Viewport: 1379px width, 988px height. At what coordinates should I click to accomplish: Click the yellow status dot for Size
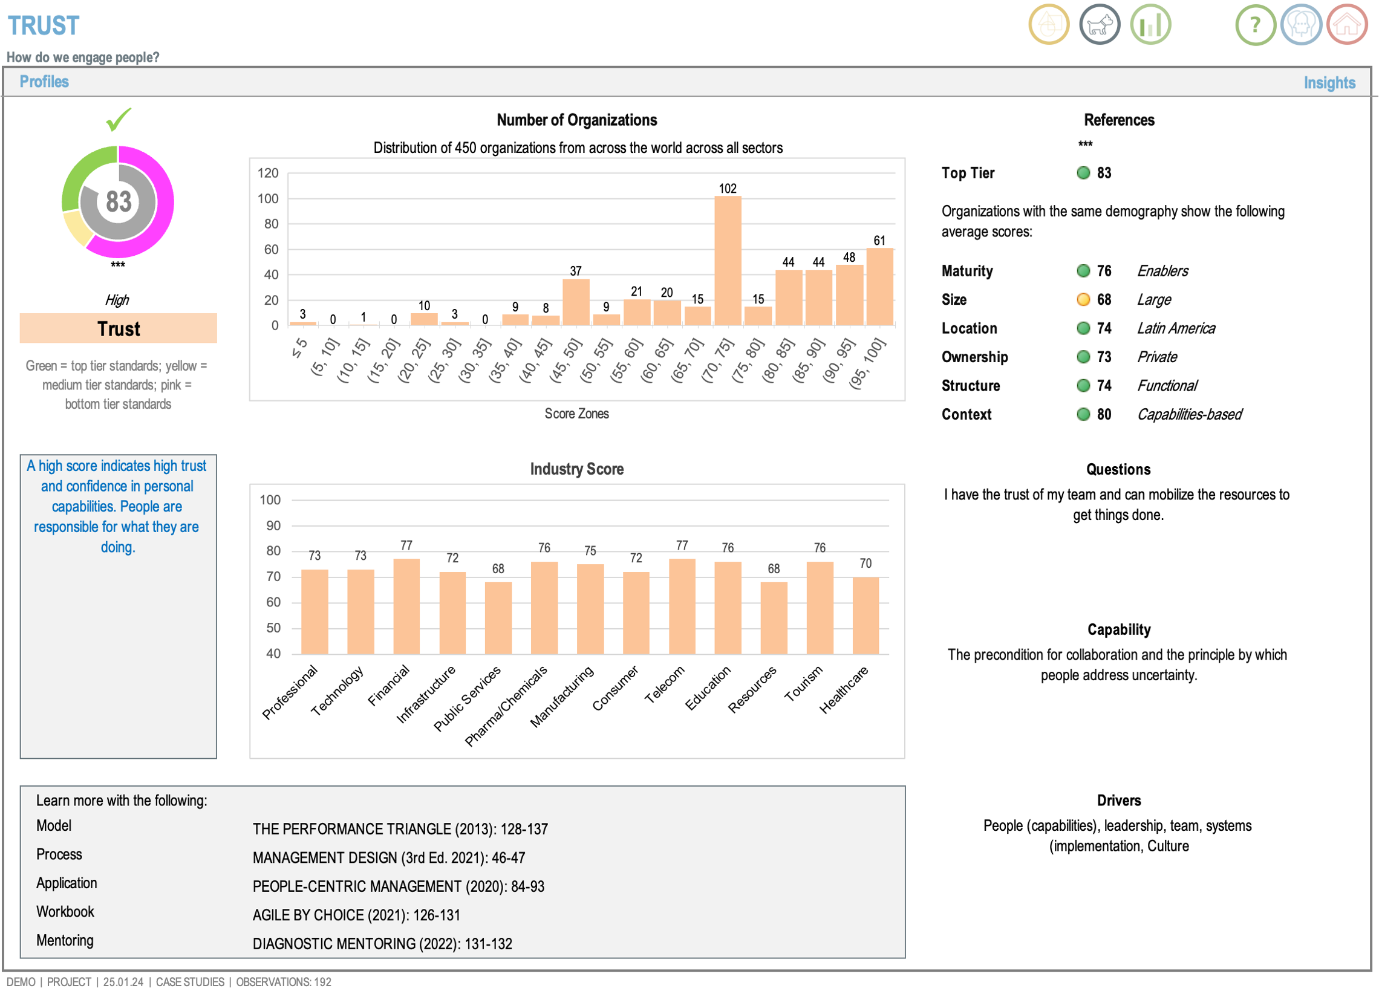[1083, 300]
